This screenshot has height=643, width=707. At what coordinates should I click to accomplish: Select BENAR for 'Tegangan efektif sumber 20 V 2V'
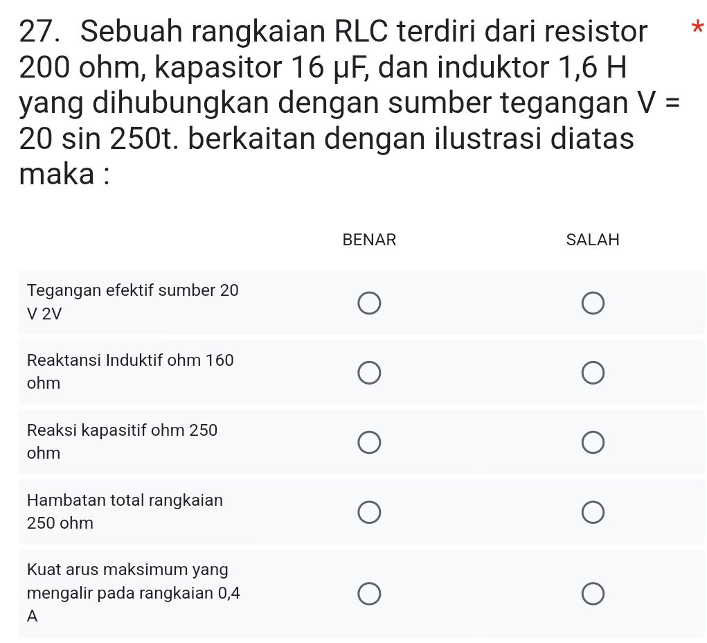369,303
